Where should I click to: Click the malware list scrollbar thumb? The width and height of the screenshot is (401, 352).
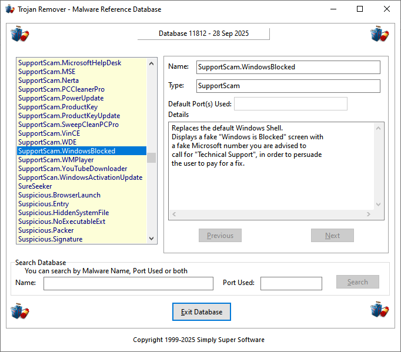coord(152,157)
